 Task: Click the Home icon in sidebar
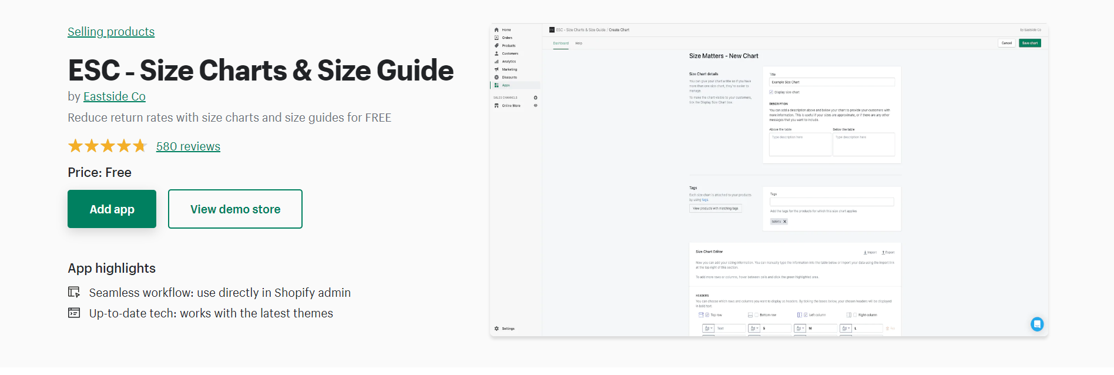point(496,30)
